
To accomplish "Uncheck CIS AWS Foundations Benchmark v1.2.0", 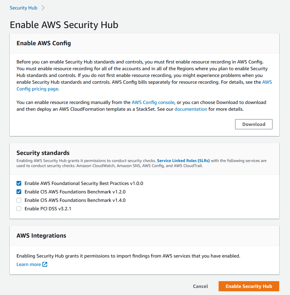I will [19, 192].
